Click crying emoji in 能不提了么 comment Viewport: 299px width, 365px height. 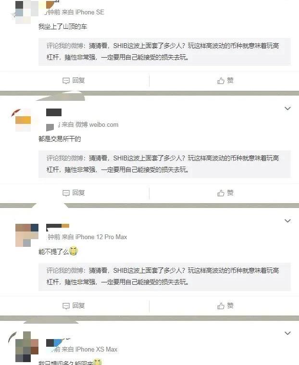coord(74,251)
